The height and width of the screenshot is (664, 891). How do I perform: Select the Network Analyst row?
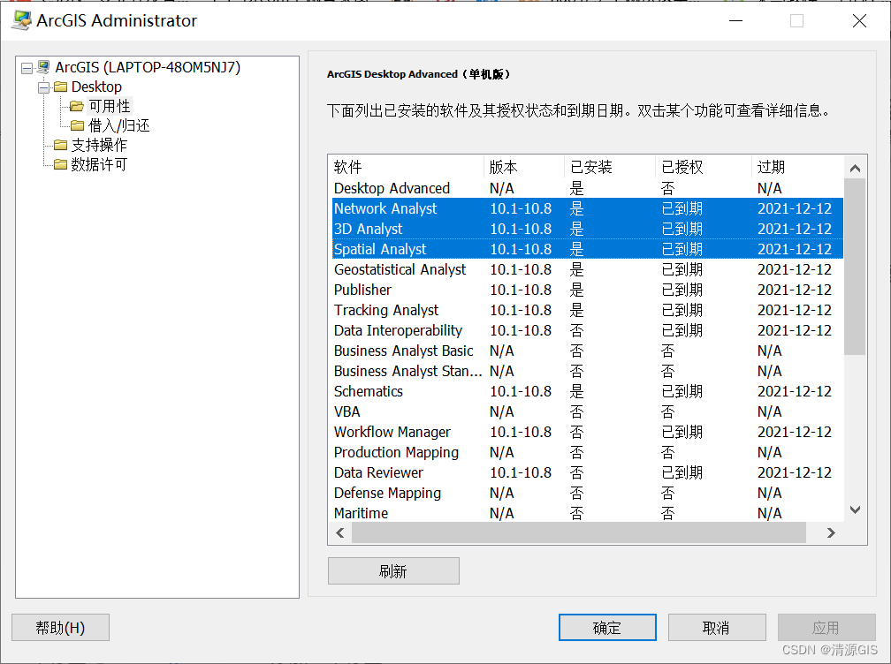pyautogui.click(x=586, y=208)
